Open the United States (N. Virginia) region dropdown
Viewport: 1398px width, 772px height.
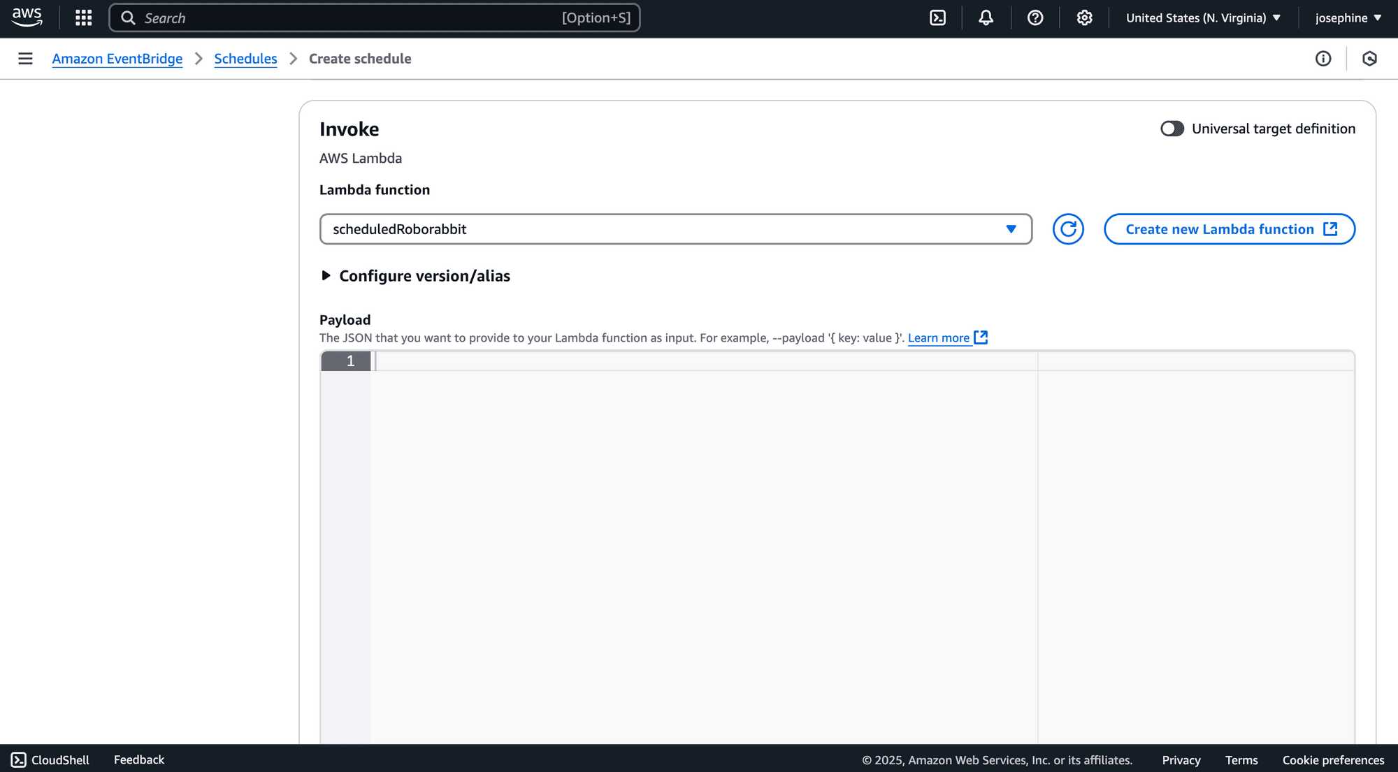point(1203,18)
